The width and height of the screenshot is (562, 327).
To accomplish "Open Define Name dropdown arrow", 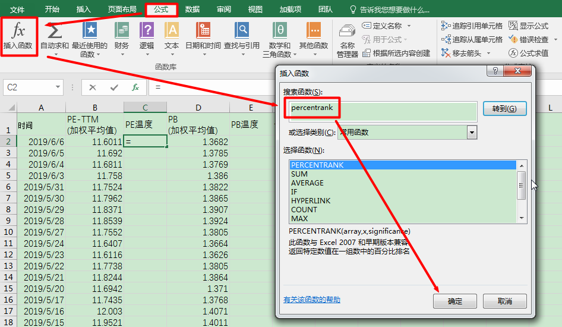I will [x=409, y=26].
